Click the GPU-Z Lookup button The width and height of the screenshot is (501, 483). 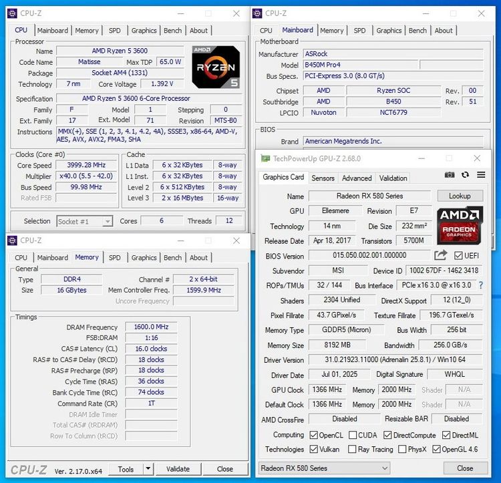[460, 196]
